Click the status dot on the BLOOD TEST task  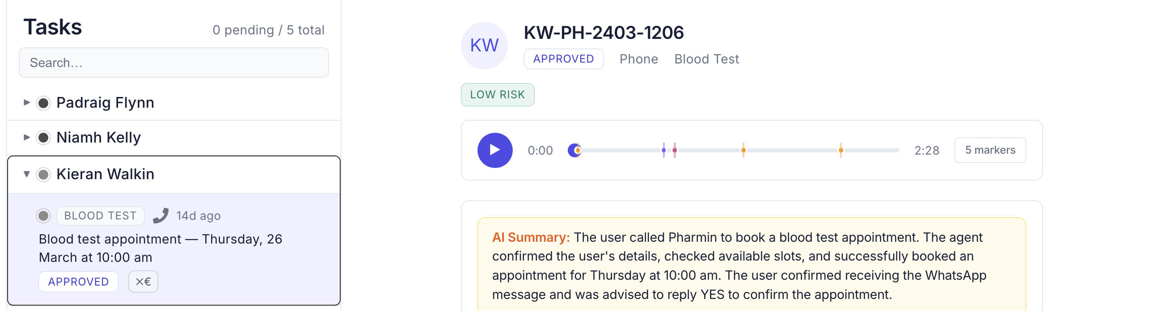pos(43,215)
